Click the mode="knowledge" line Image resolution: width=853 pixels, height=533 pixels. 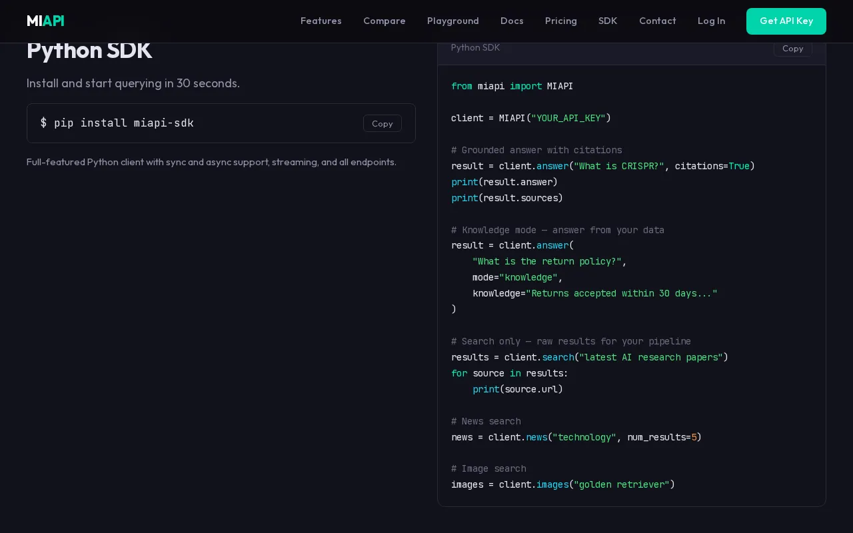518,277
